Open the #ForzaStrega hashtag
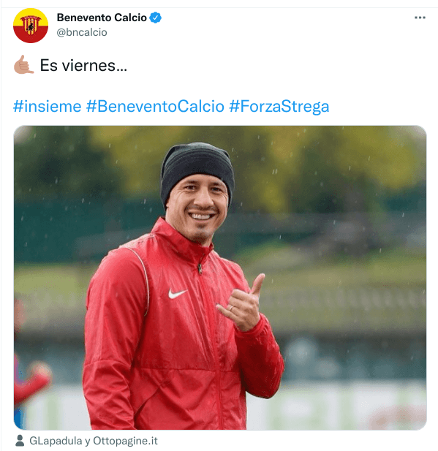Screen dimensions: 438x451 pyautogui.click(x=279, y=107)
